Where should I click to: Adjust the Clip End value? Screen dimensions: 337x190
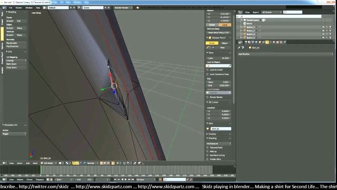tap(219, 85)
